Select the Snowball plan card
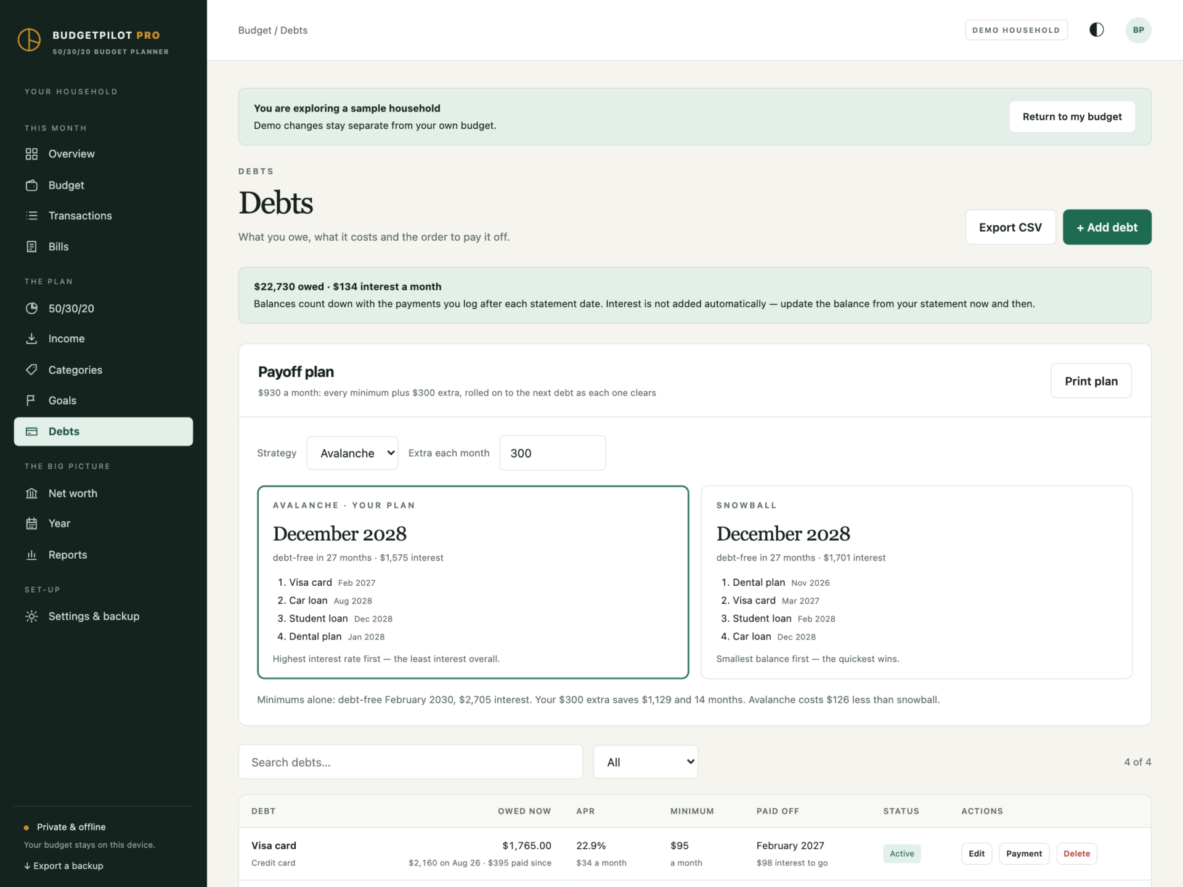 pyautogui.click(x=917, y=582)
